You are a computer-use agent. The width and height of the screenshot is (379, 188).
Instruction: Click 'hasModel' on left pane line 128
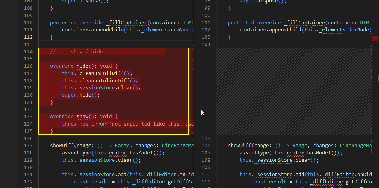point(141,153)
